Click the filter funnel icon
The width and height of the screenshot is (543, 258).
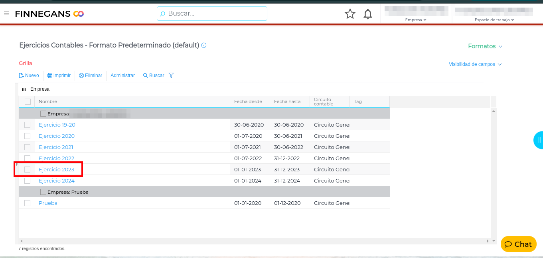(171, 75)
